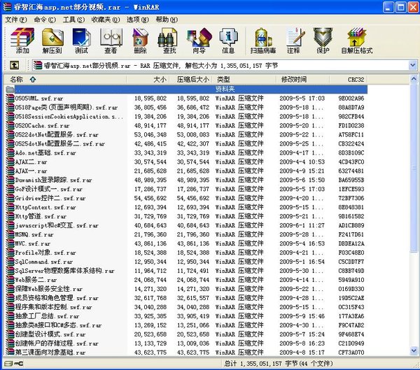Select file AJAX二.rar
Viewport: 420px width, 370px height.
click(x=185, y=162)
